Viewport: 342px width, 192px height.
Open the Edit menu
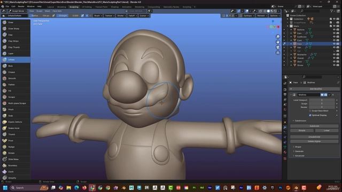(13, 6)
